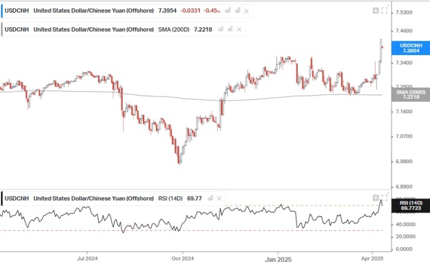Image resolution: width=430 pixels, height=265 pixels.
Task: Close the SMA (200D) indicator legend
Action: coord(239,29)
